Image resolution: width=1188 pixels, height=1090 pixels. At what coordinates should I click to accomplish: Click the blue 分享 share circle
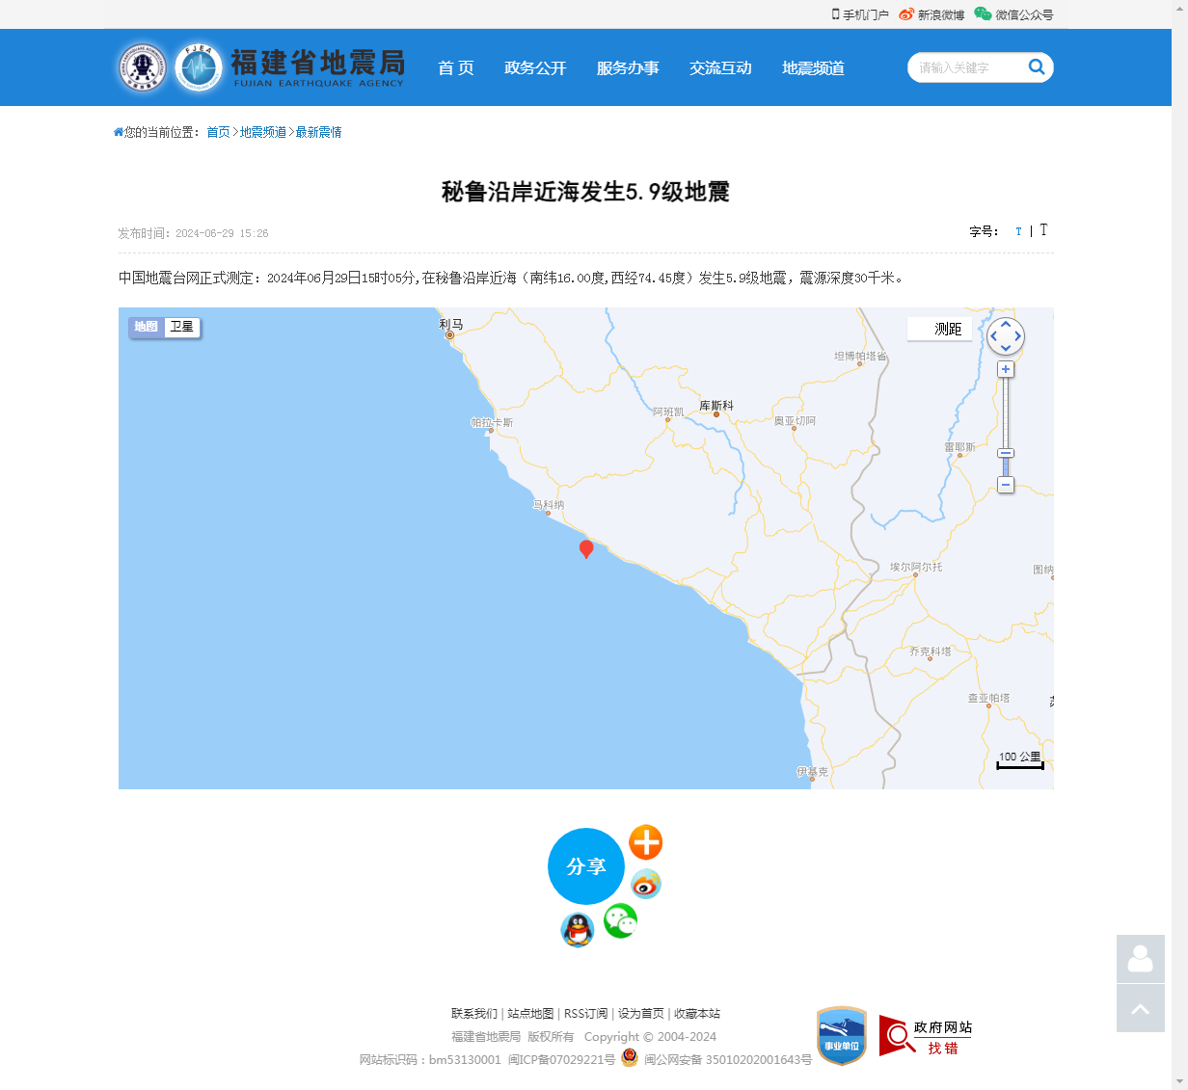pos(586,865)
